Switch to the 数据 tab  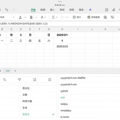pyautogui.click(x=43, y=10)
